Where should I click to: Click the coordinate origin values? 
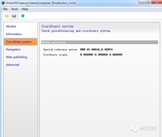pyautogui.click(x=101, y=55)
